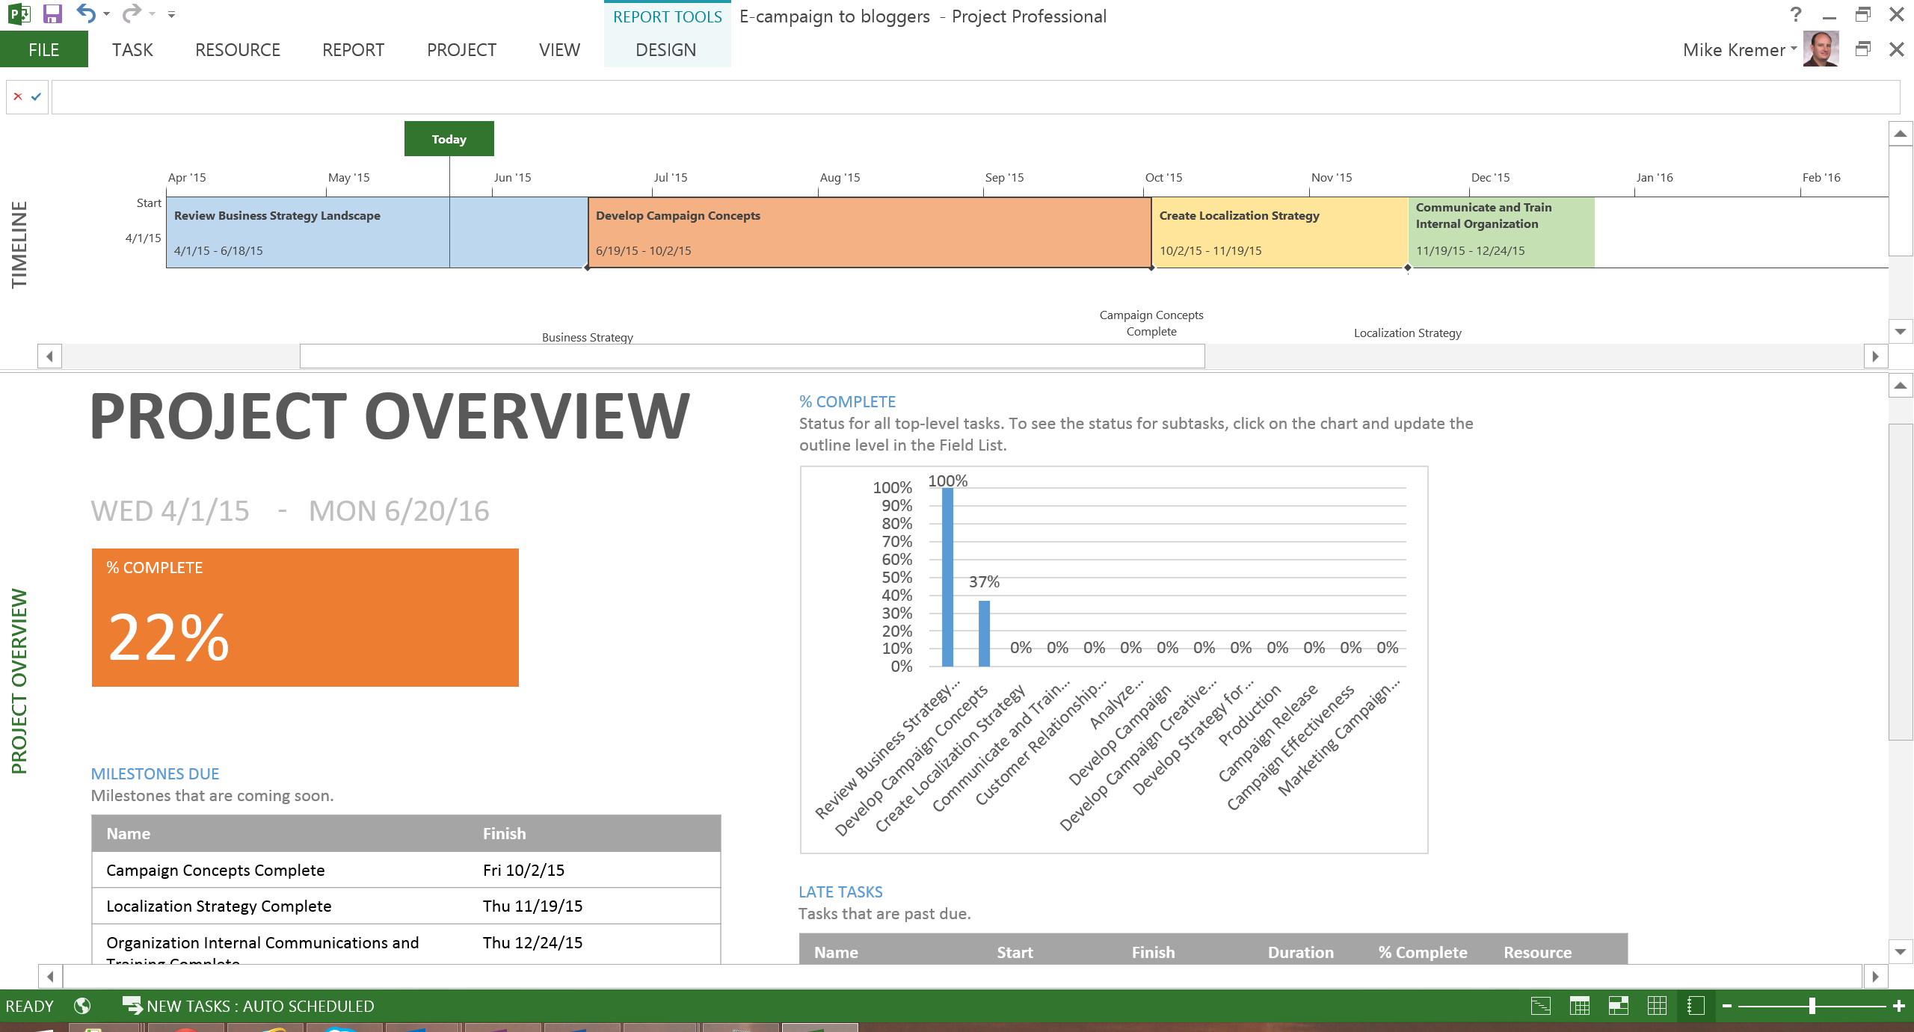
Task: Select the Develop Campaign Concepts timeline bar
Action: point(867,232)
